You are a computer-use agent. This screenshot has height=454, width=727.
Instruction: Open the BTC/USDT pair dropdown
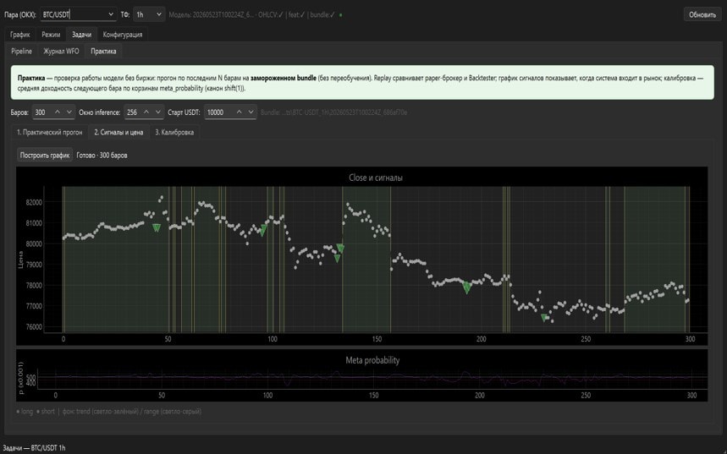click(78, 14)
